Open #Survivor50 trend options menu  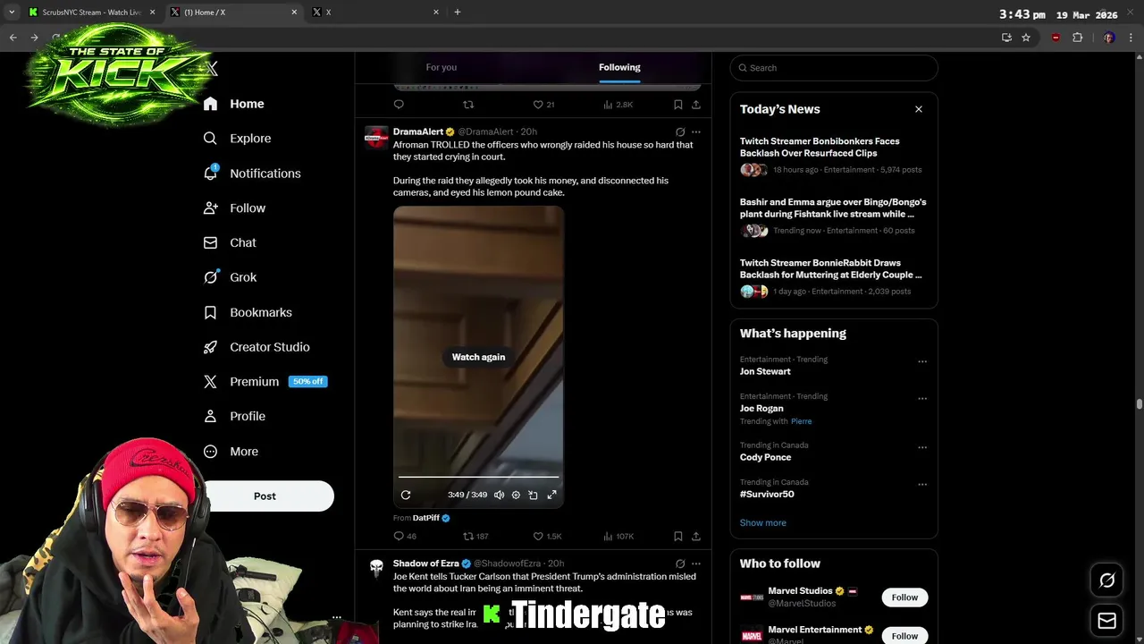(x=922, y=484)
